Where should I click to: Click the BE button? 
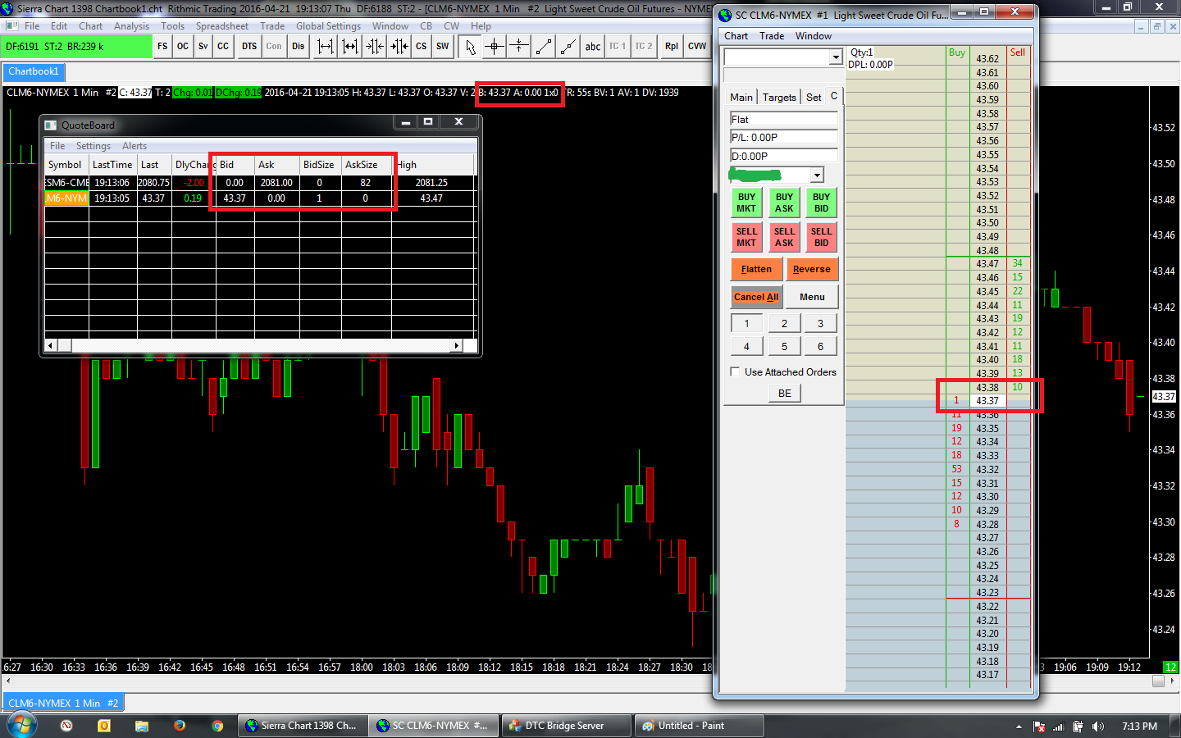(785, 394)
